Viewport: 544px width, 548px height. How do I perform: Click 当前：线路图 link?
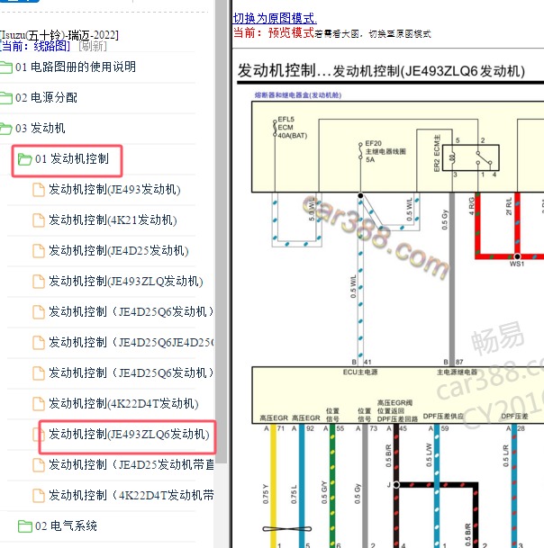click(x=35, y=46)
